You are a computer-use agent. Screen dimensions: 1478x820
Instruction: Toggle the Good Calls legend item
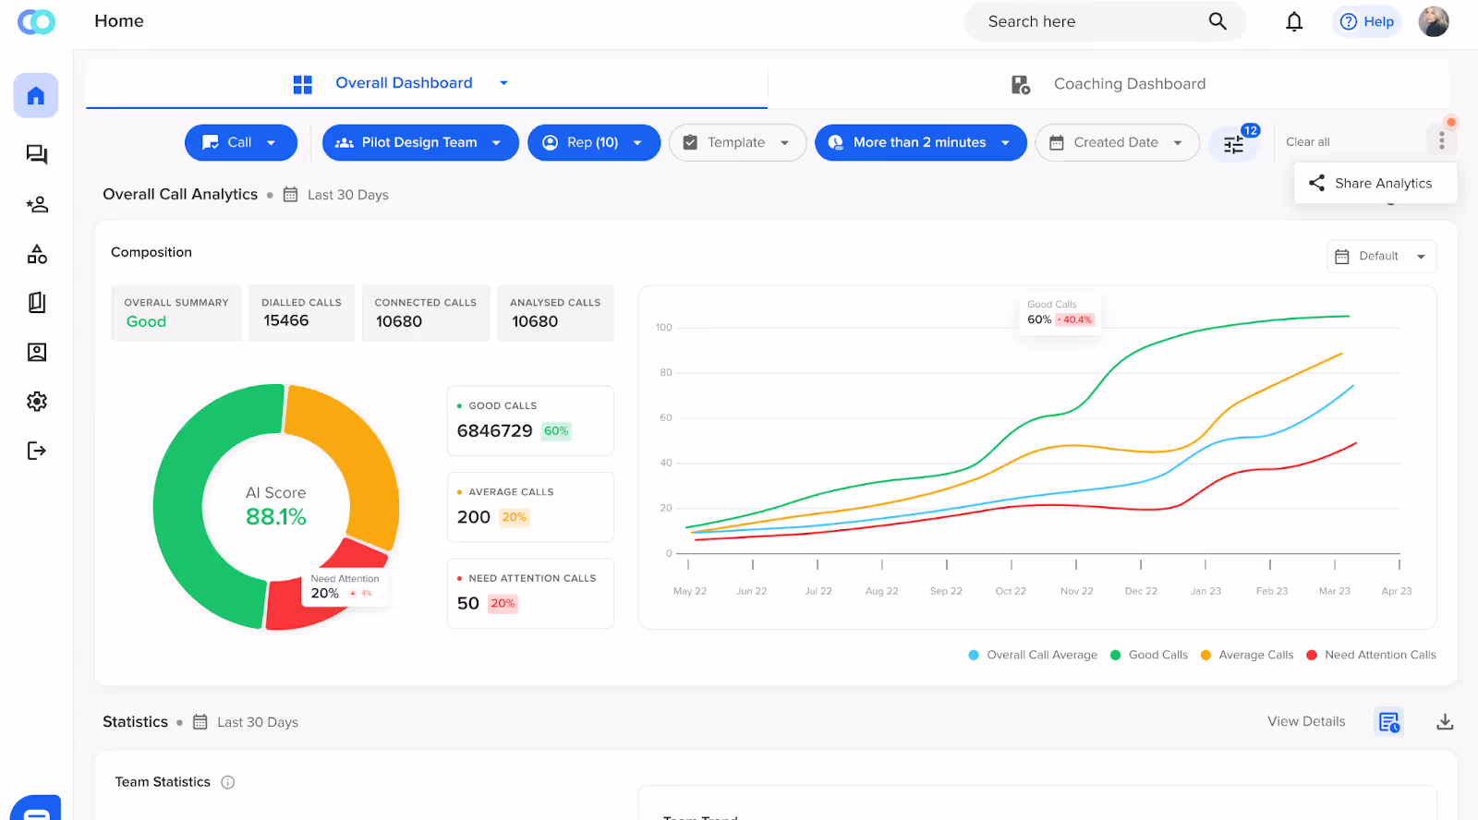click(1149, 655)
